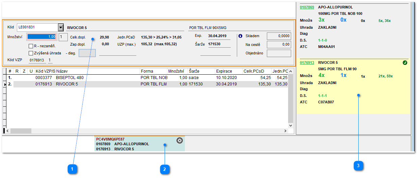Click the row indicator arrow beside row 2
418x178 pixels.
tap(5, 84)
